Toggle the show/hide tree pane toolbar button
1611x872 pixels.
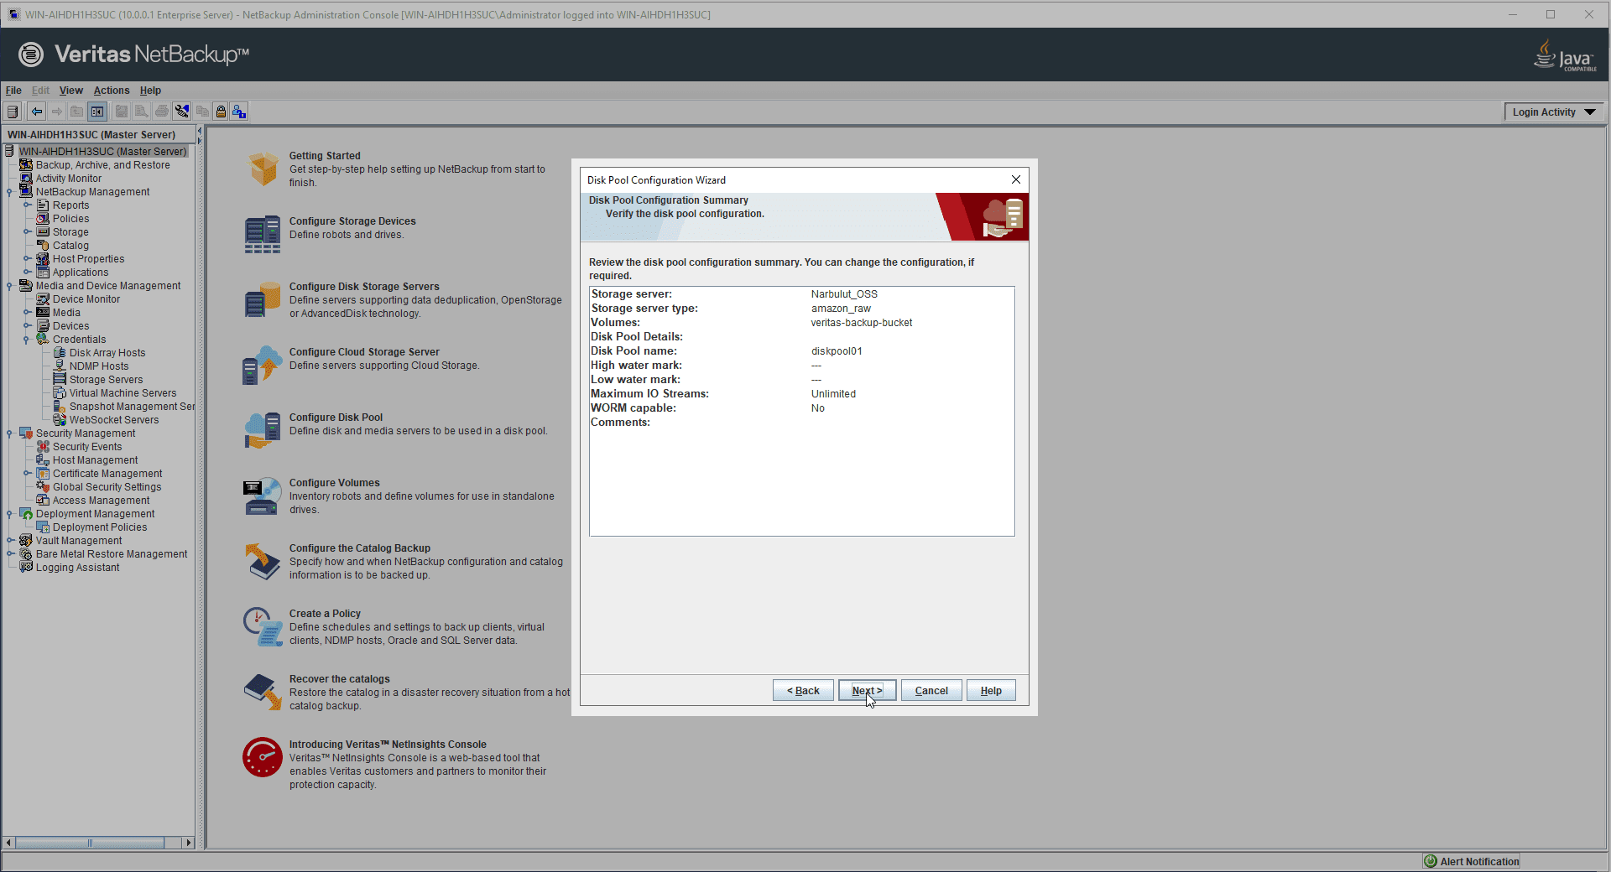(x=97, y=112)
